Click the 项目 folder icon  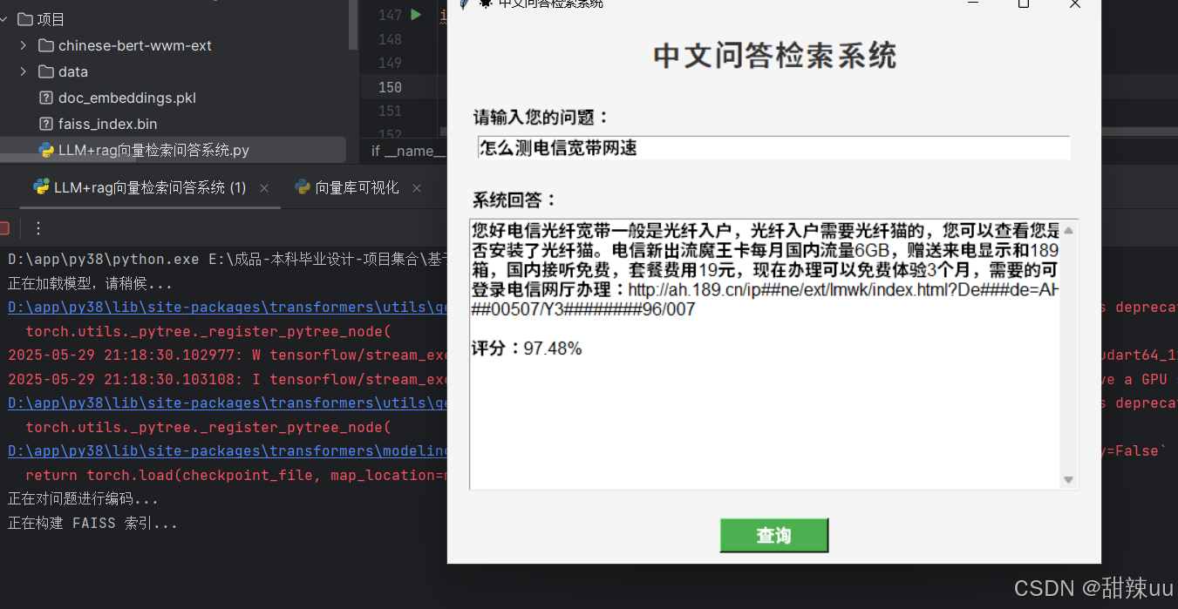(x=25, y=19)
